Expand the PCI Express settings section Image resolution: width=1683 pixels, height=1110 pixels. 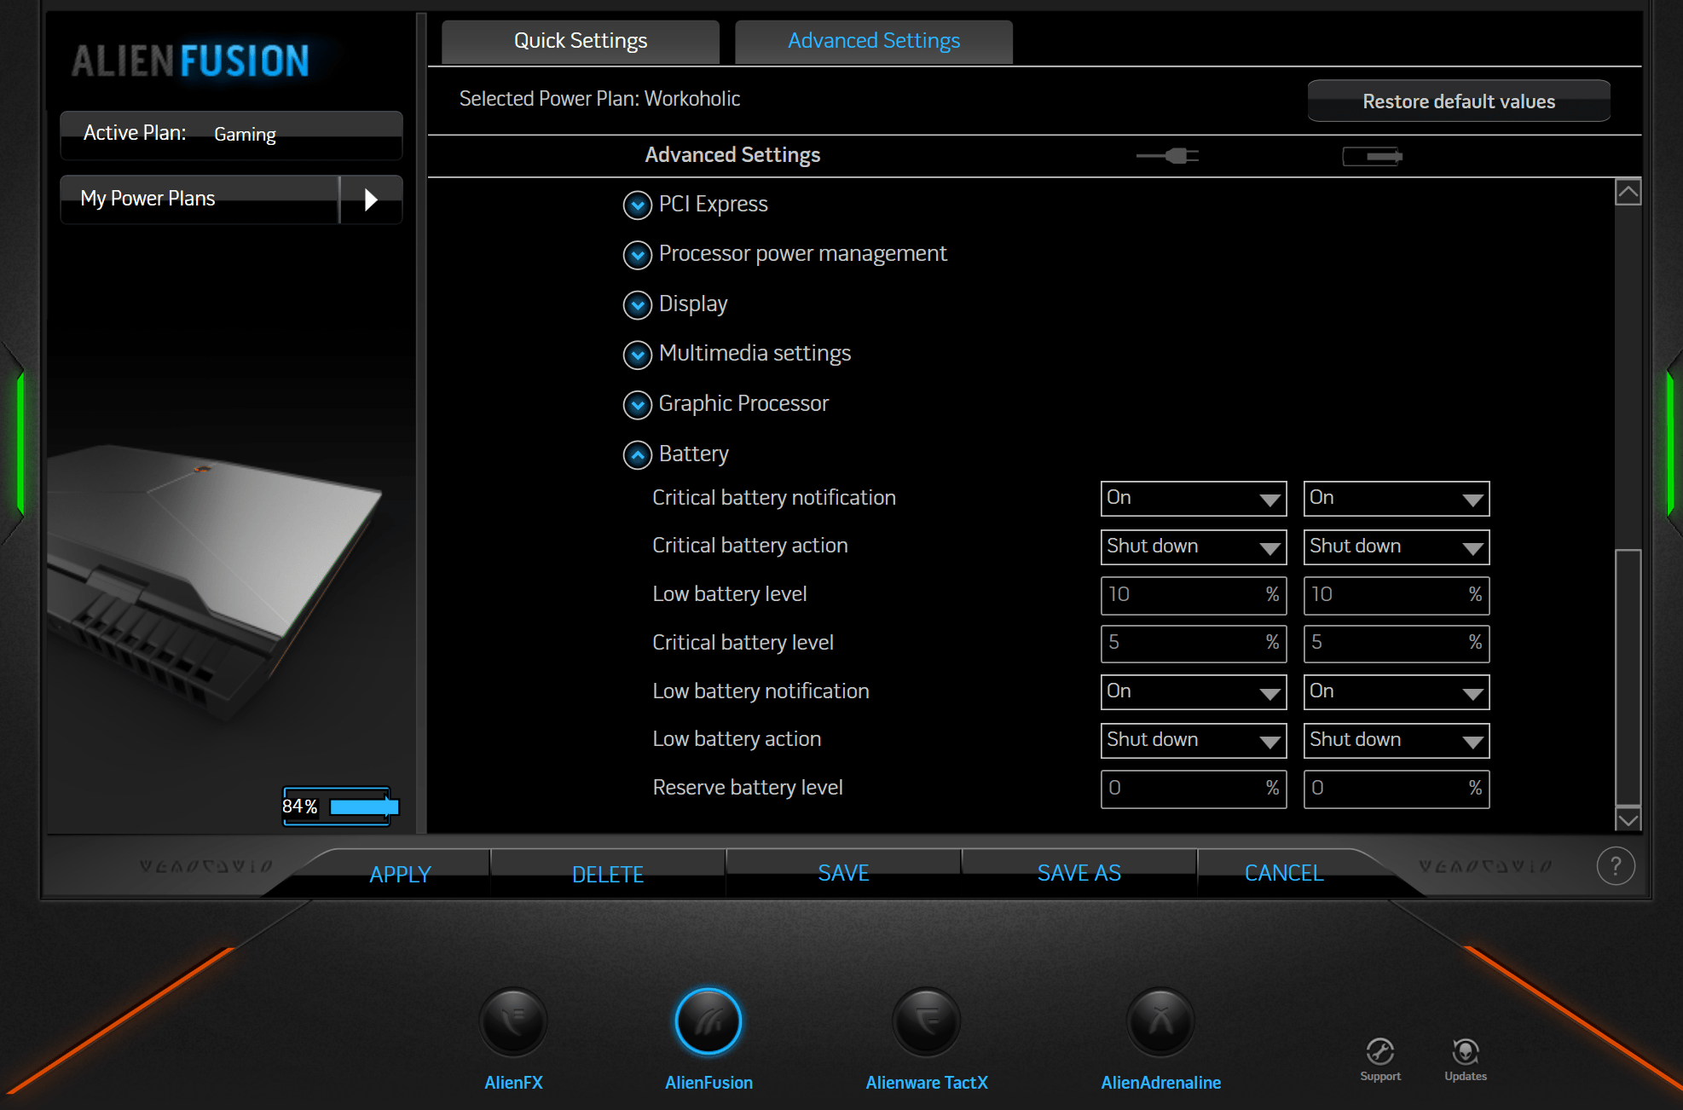pos(637,205)
